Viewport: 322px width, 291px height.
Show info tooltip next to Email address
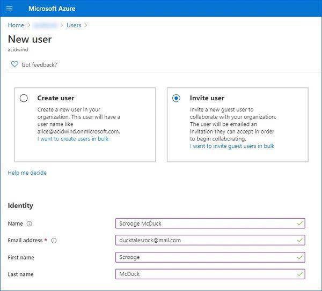click(54, 240)
